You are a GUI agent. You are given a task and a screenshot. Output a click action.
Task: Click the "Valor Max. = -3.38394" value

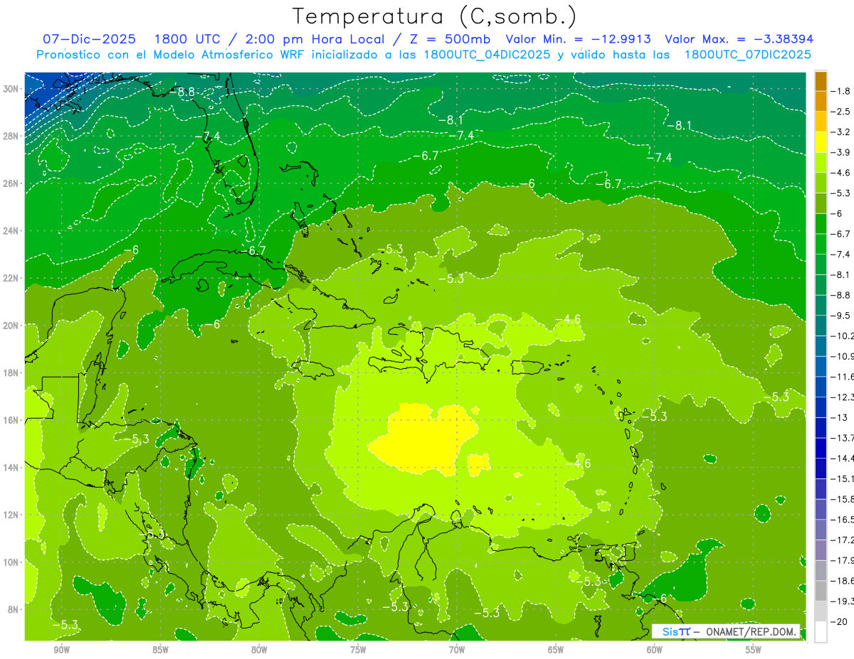(739, 39)
